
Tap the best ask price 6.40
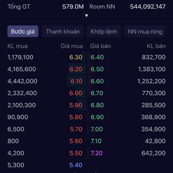[97, 57]
